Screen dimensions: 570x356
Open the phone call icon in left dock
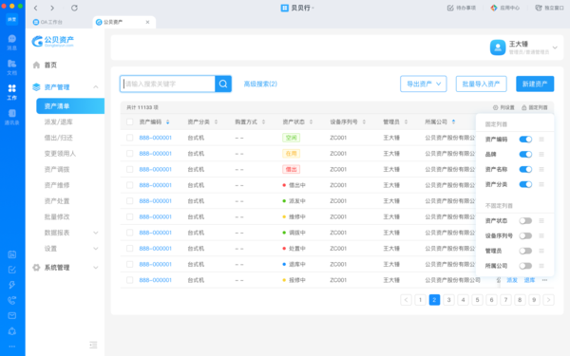coord(12,300)
